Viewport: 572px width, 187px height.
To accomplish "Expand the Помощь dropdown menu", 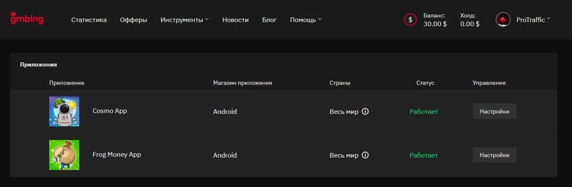I will 306,20.
